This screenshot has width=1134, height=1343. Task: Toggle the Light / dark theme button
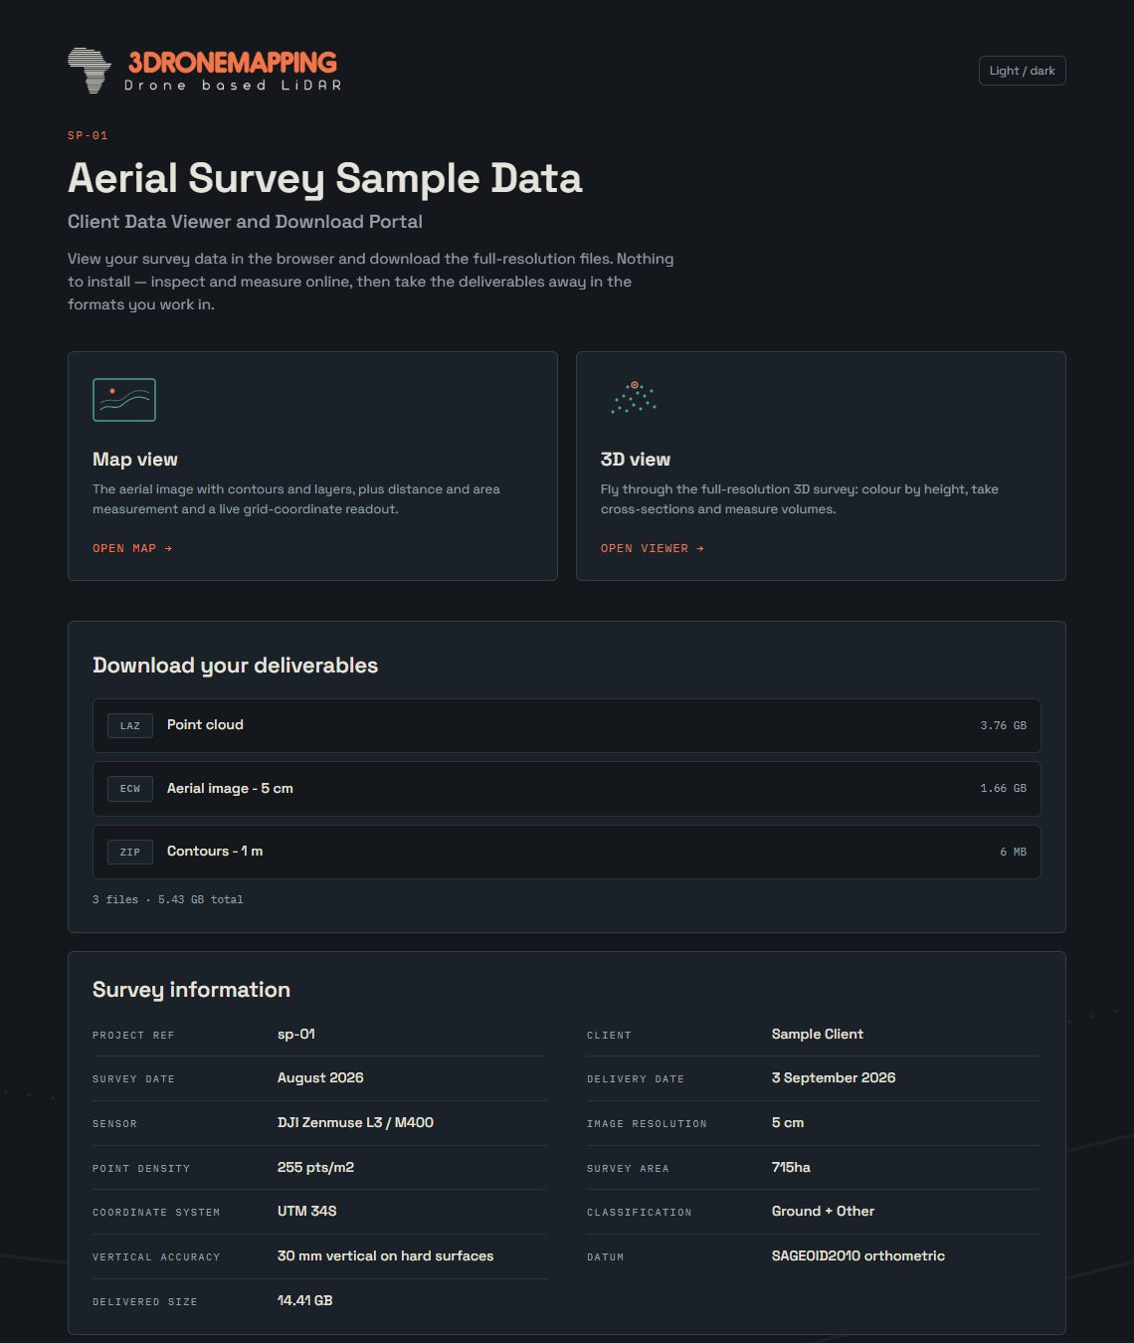(1022, 71)
